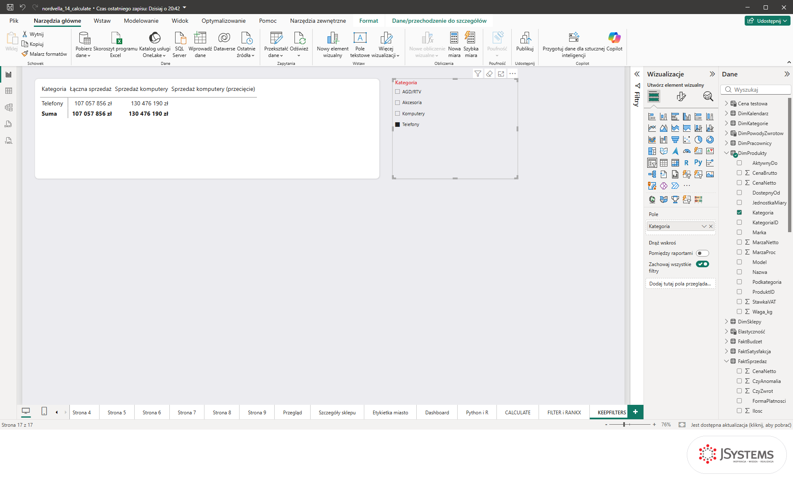Adjust the zoom slider in status bar
Image resolution: width=793 pixels, height=480 pixels.
click(x=624, y=425)
